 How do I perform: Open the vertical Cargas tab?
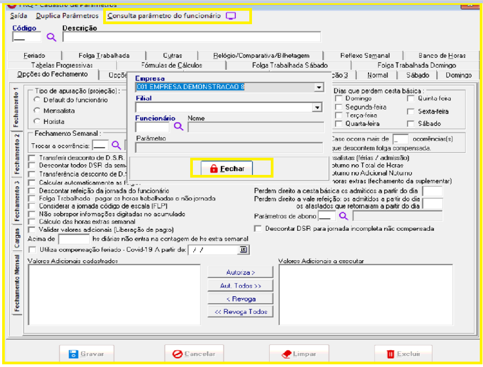(x=16, y=238)
